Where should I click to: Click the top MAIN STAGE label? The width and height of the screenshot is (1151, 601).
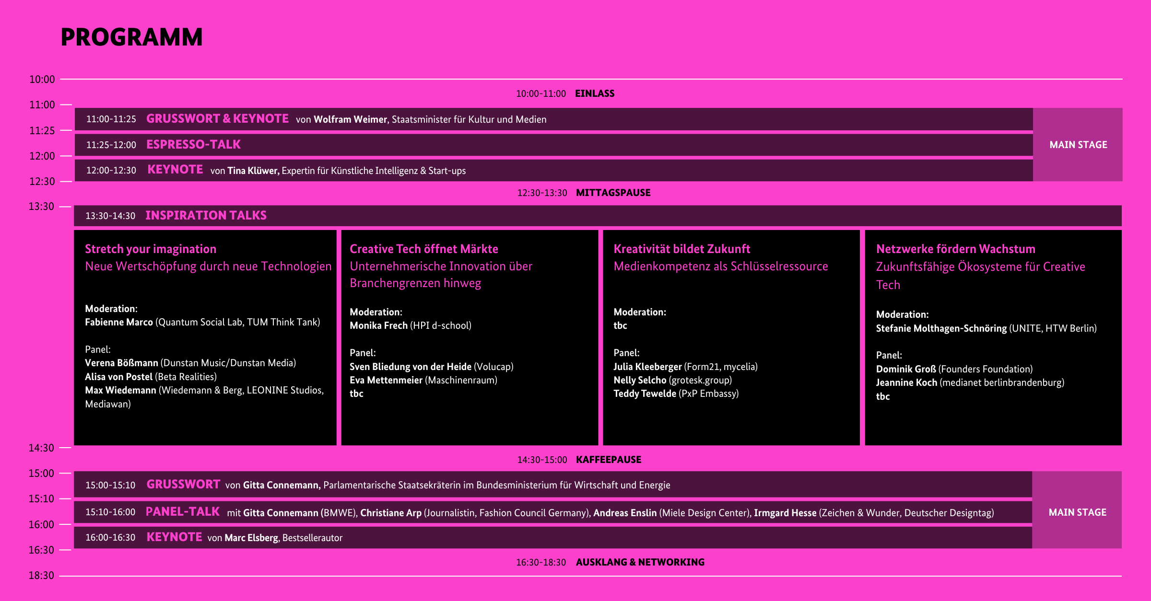(x=1078, y=145)
